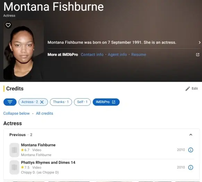Click the pencil Edit icon in Credits
Image resolution: width=202 pixels, height=182 pixels.
(187, 89)
